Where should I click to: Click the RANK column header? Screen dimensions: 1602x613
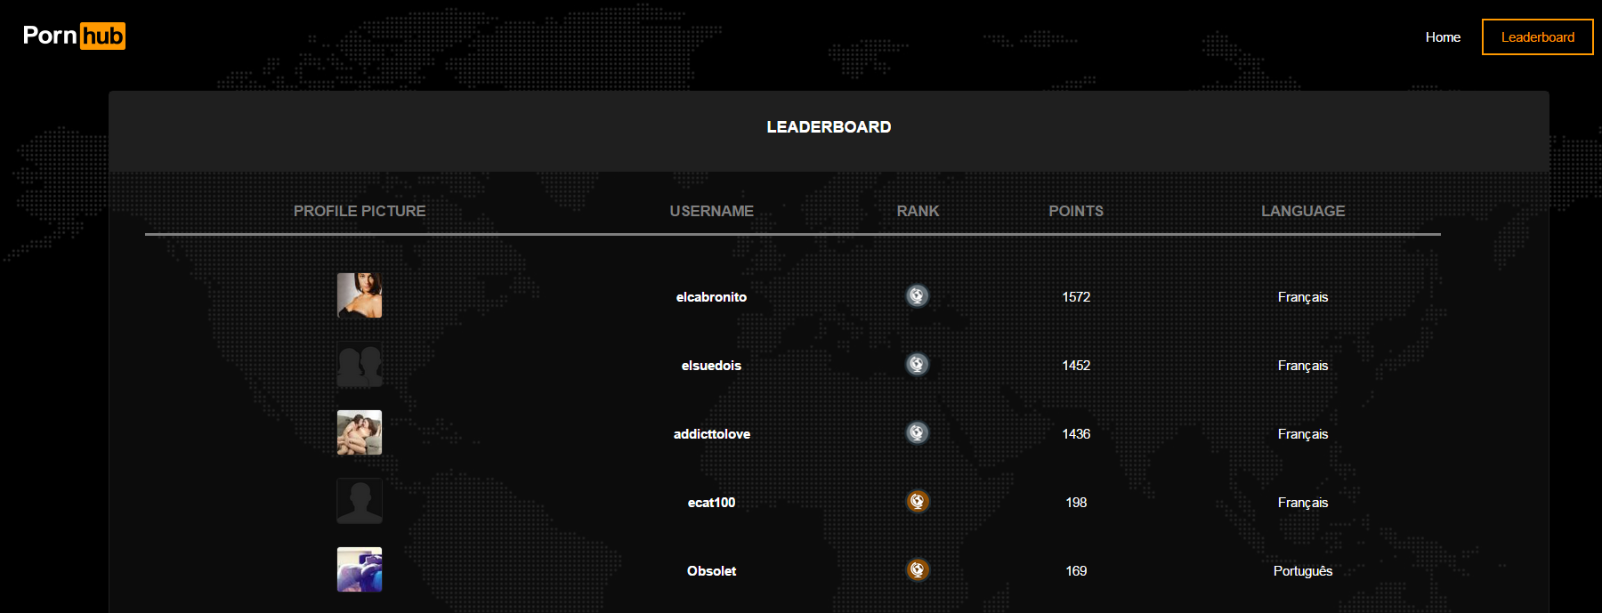point(918,211)
